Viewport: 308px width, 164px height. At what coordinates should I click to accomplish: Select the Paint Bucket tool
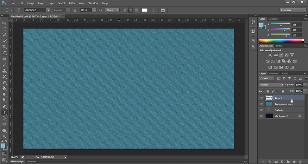click(4, 88)
